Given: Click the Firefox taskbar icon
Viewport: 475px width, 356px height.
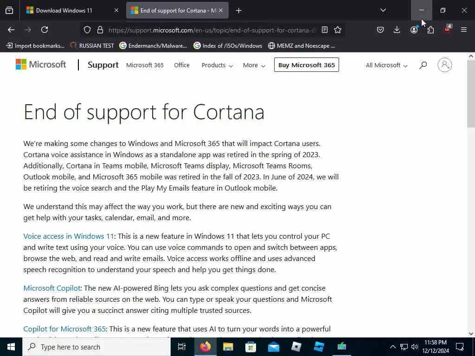Looking at the screenshot, I should click(x=205, y=347).
